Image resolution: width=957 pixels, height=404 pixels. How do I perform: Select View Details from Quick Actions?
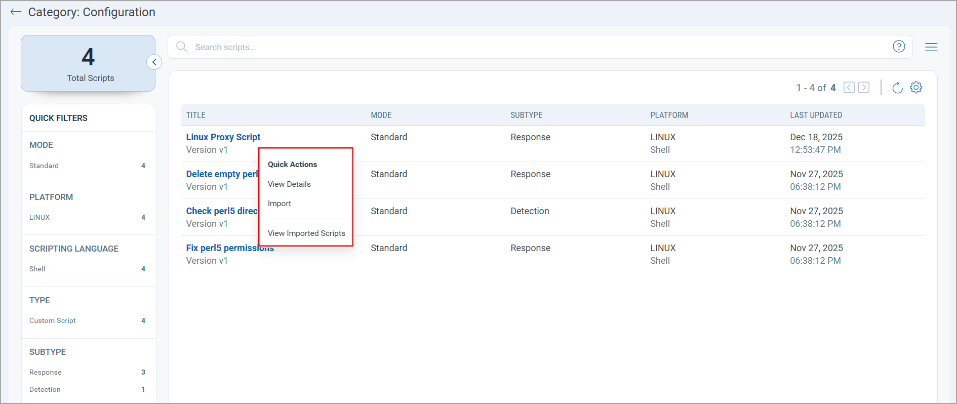(289, 184)
